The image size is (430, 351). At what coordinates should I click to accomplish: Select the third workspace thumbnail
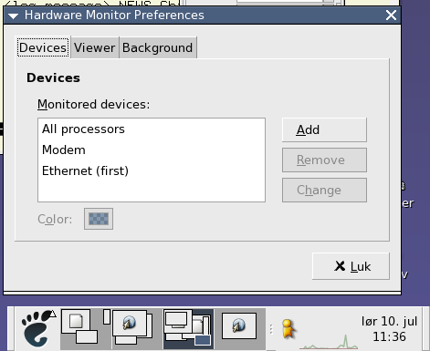pyautogui.click(x=188, y=329)
